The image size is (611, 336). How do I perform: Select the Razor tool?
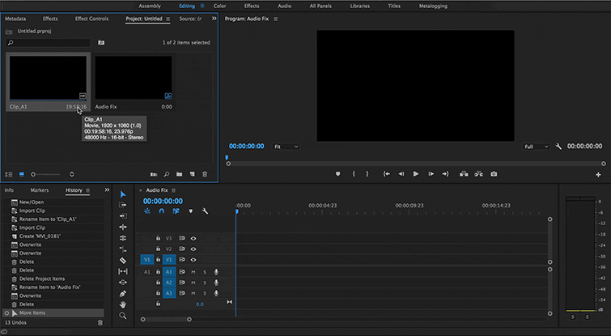pyautogui.click(x=123, y=261)
